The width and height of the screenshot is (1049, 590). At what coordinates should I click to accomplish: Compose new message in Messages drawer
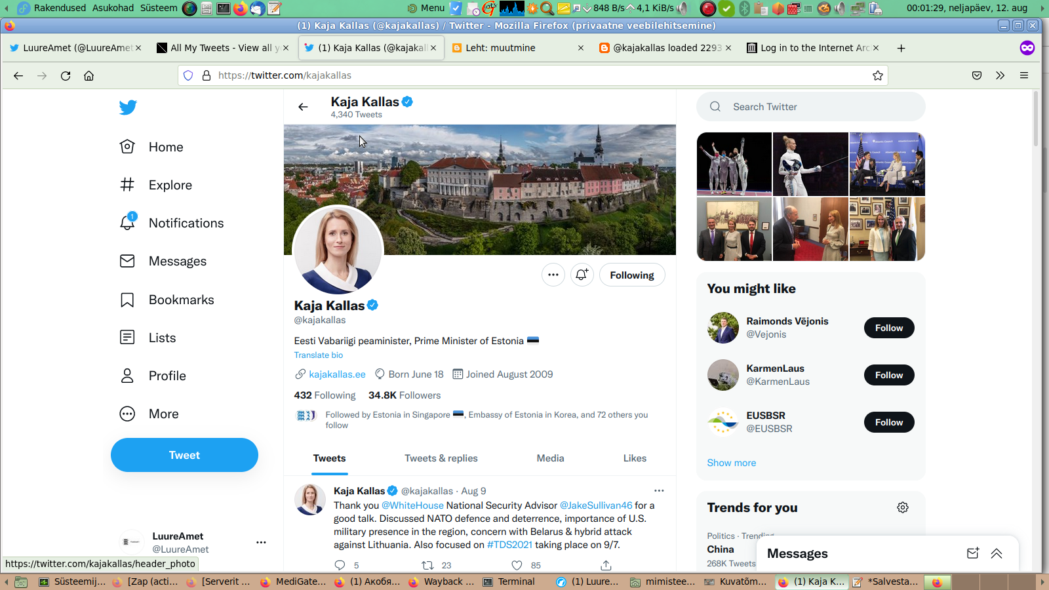coord(973,553)
